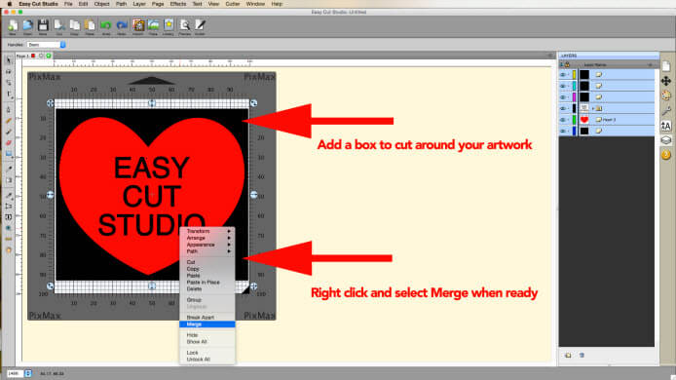Choose Hide in the context menu

point(207,335)
